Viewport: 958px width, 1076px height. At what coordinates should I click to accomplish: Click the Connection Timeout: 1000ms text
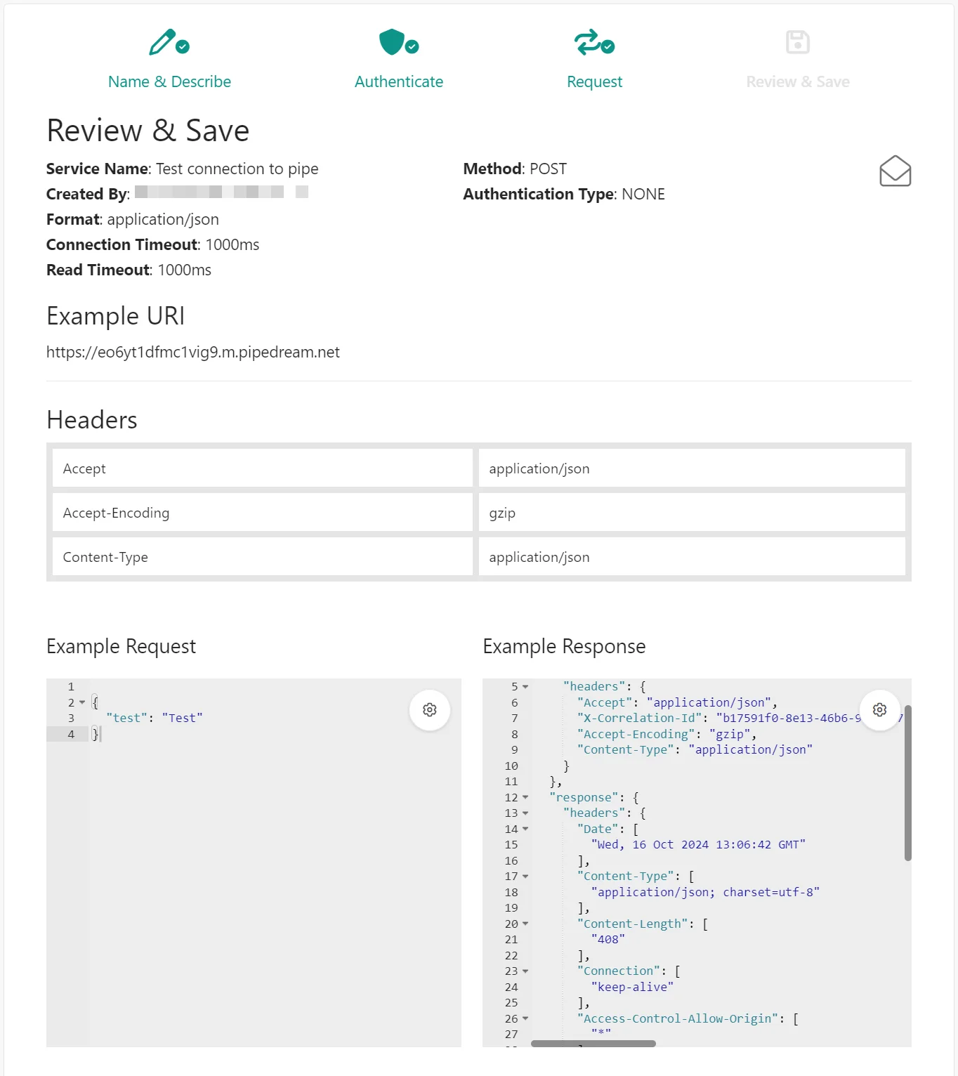[152, 244]
